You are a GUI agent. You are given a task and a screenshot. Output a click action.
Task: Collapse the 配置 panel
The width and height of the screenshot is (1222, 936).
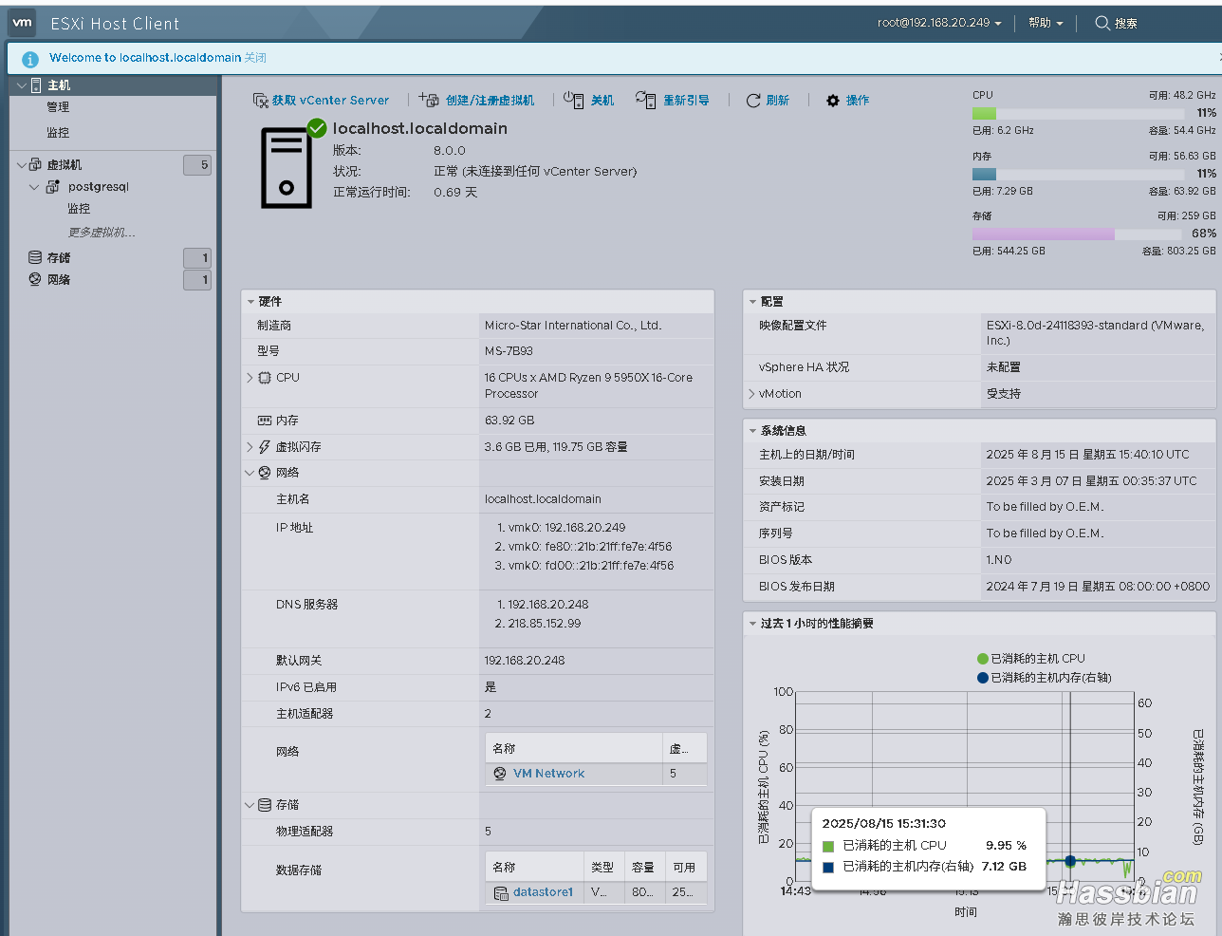(752, 302)
